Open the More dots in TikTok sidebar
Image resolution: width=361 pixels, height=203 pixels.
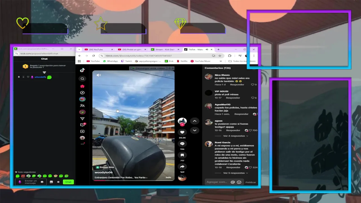[x=82, y=144]
